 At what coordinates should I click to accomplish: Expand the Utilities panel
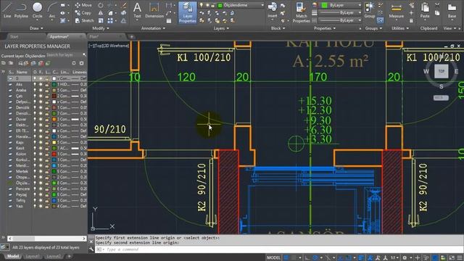[x=400, y=28]
